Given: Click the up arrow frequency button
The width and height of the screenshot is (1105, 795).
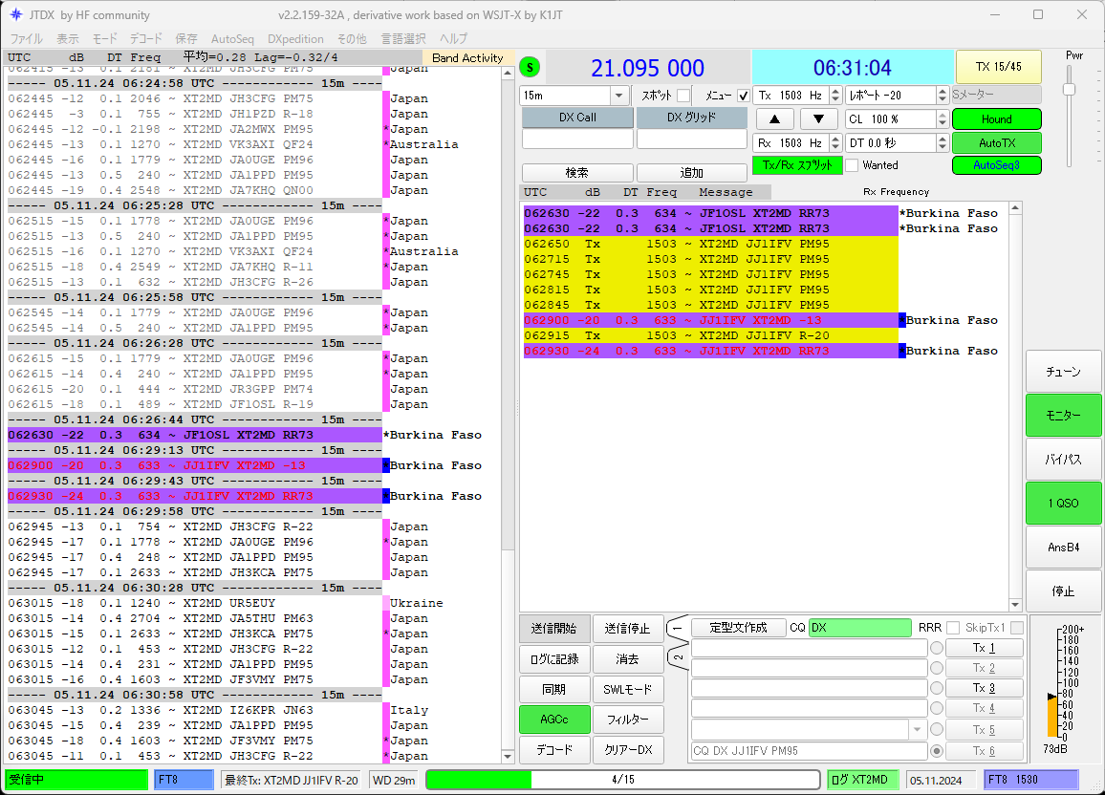Looking at the screenshot, I should (774, 119).
